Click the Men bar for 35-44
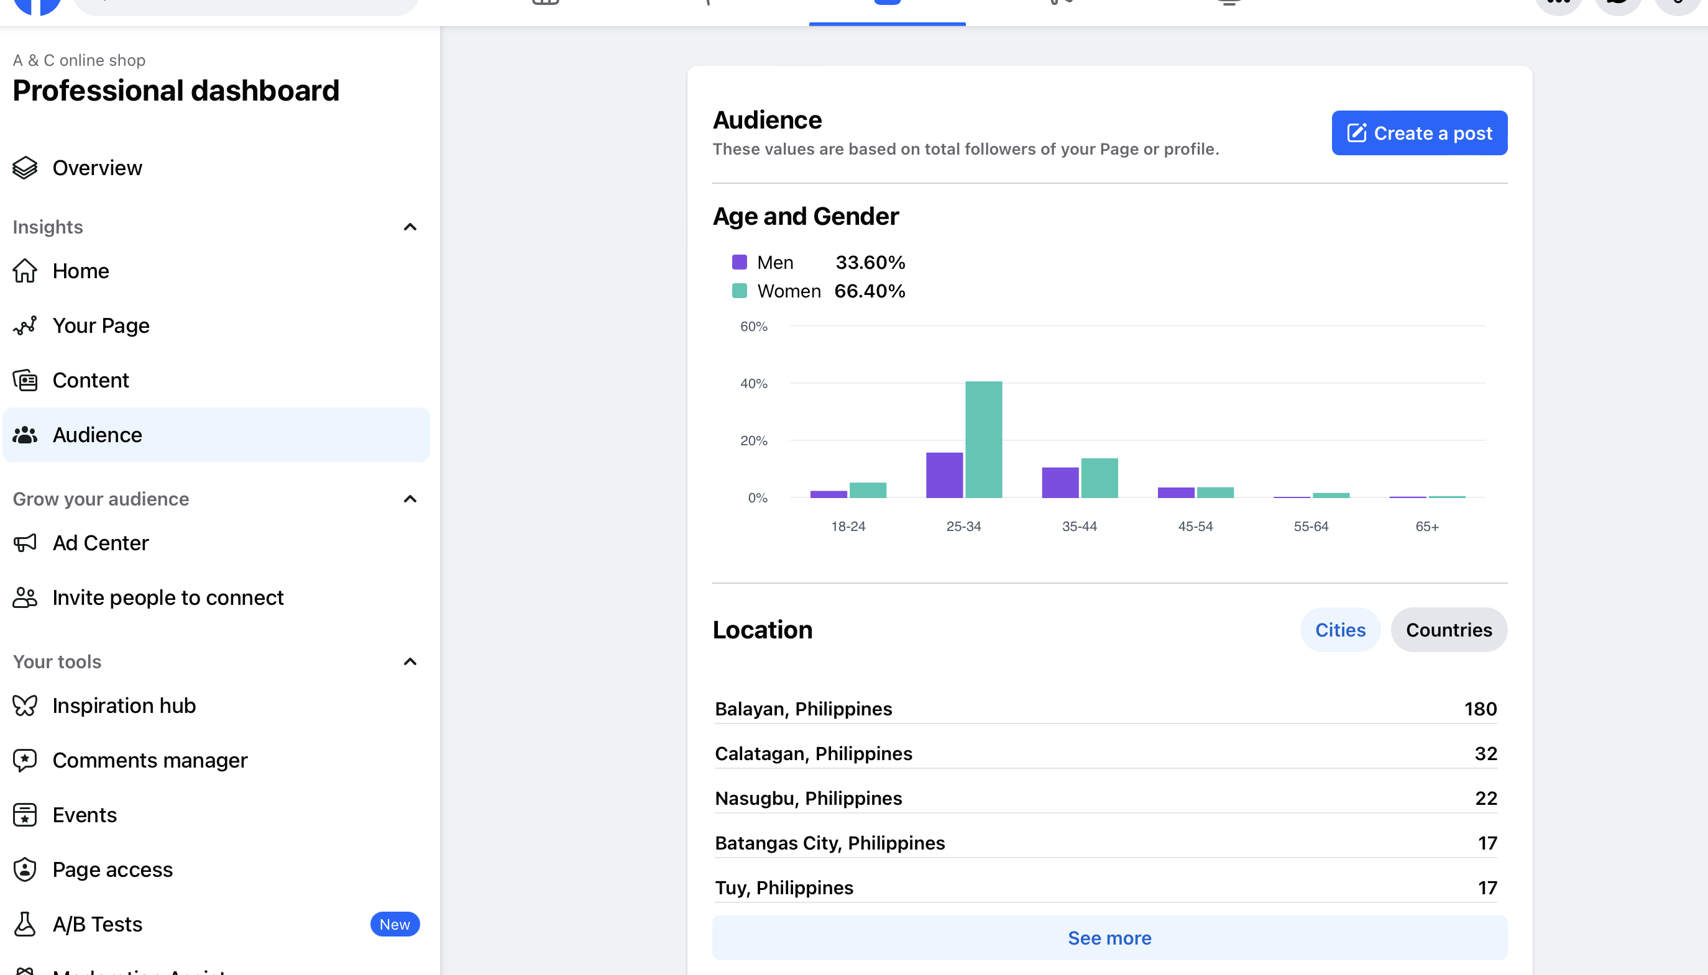Screen dimensions: 1708x975 (x=1060, y=483)
